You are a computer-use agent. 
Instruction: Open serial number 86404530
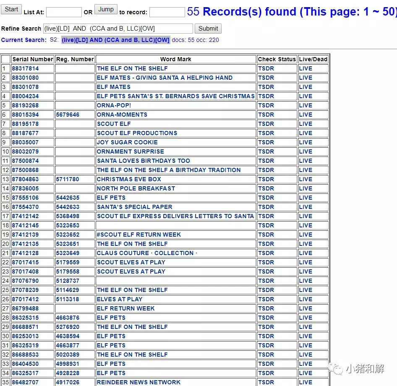(x=25, y=364)
